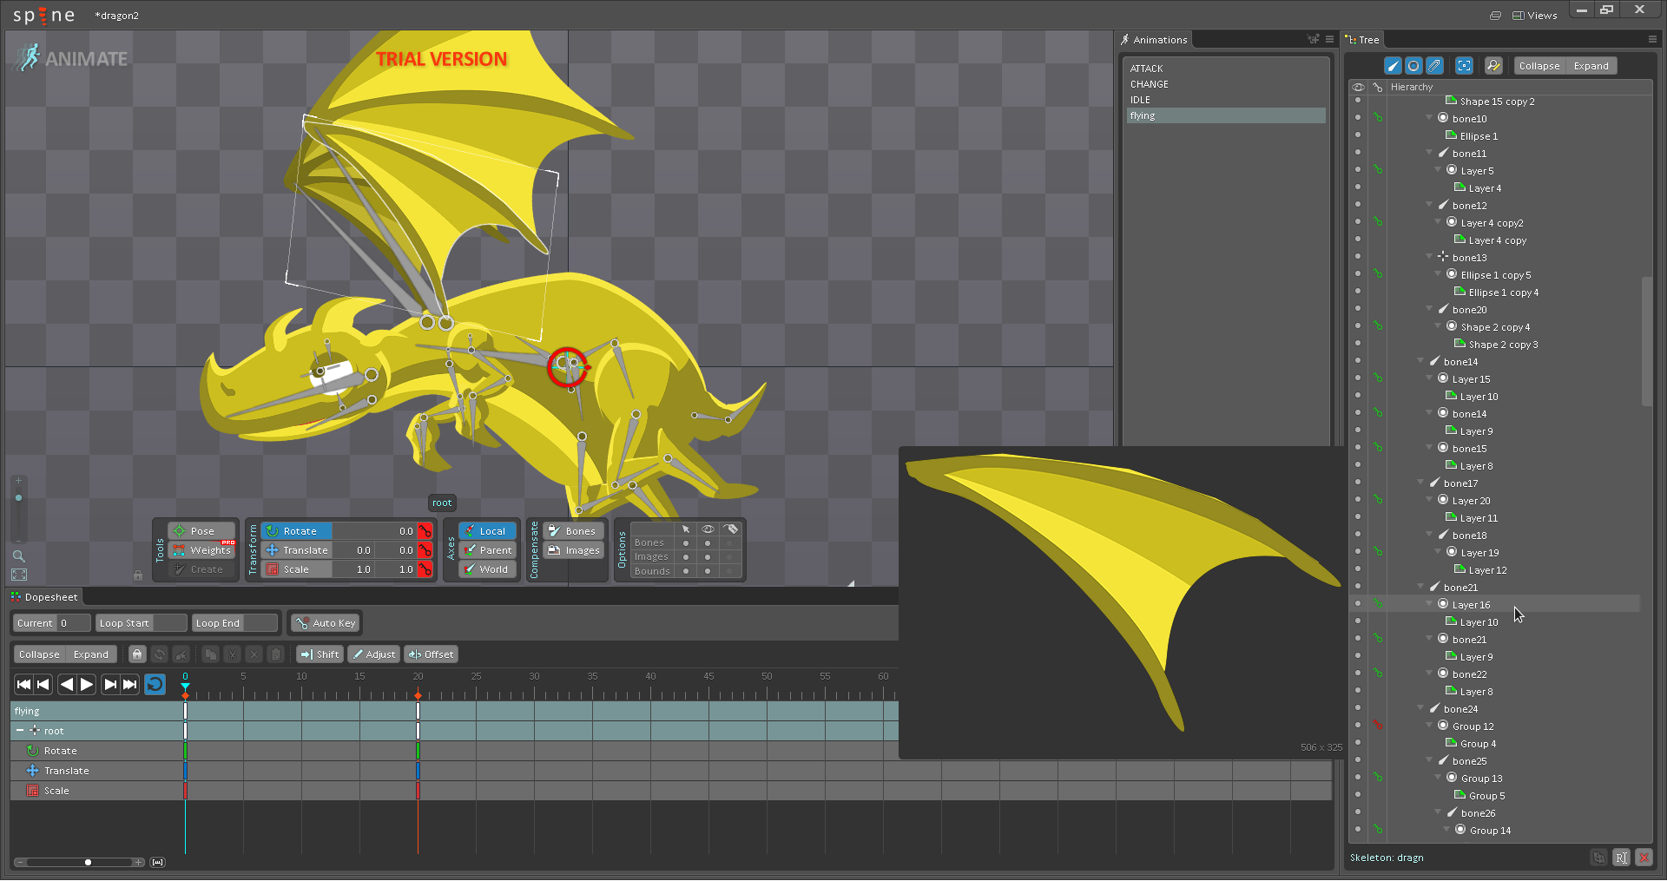Click the center-on-selection icon in the Tree toolbar
Screen dimensions: 1667x881
click(x=1465, y=66)
